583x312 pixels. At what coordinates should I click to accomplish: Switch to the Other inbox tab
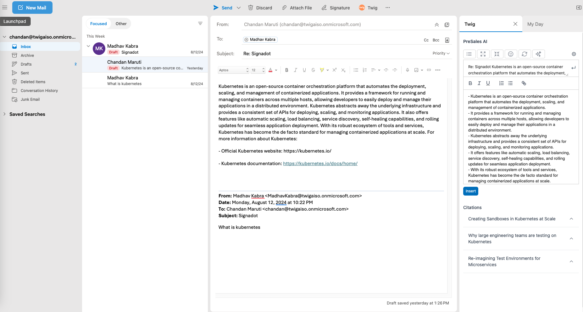[x=121, y=24]
